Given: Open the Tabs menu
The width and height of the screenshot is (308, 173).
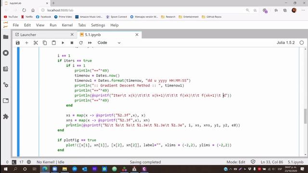Looking at the screenshot, I should 82,25.
